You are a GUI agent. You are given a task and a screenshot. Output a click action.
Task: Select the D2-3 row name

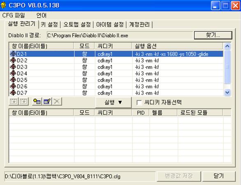point(22,67)
